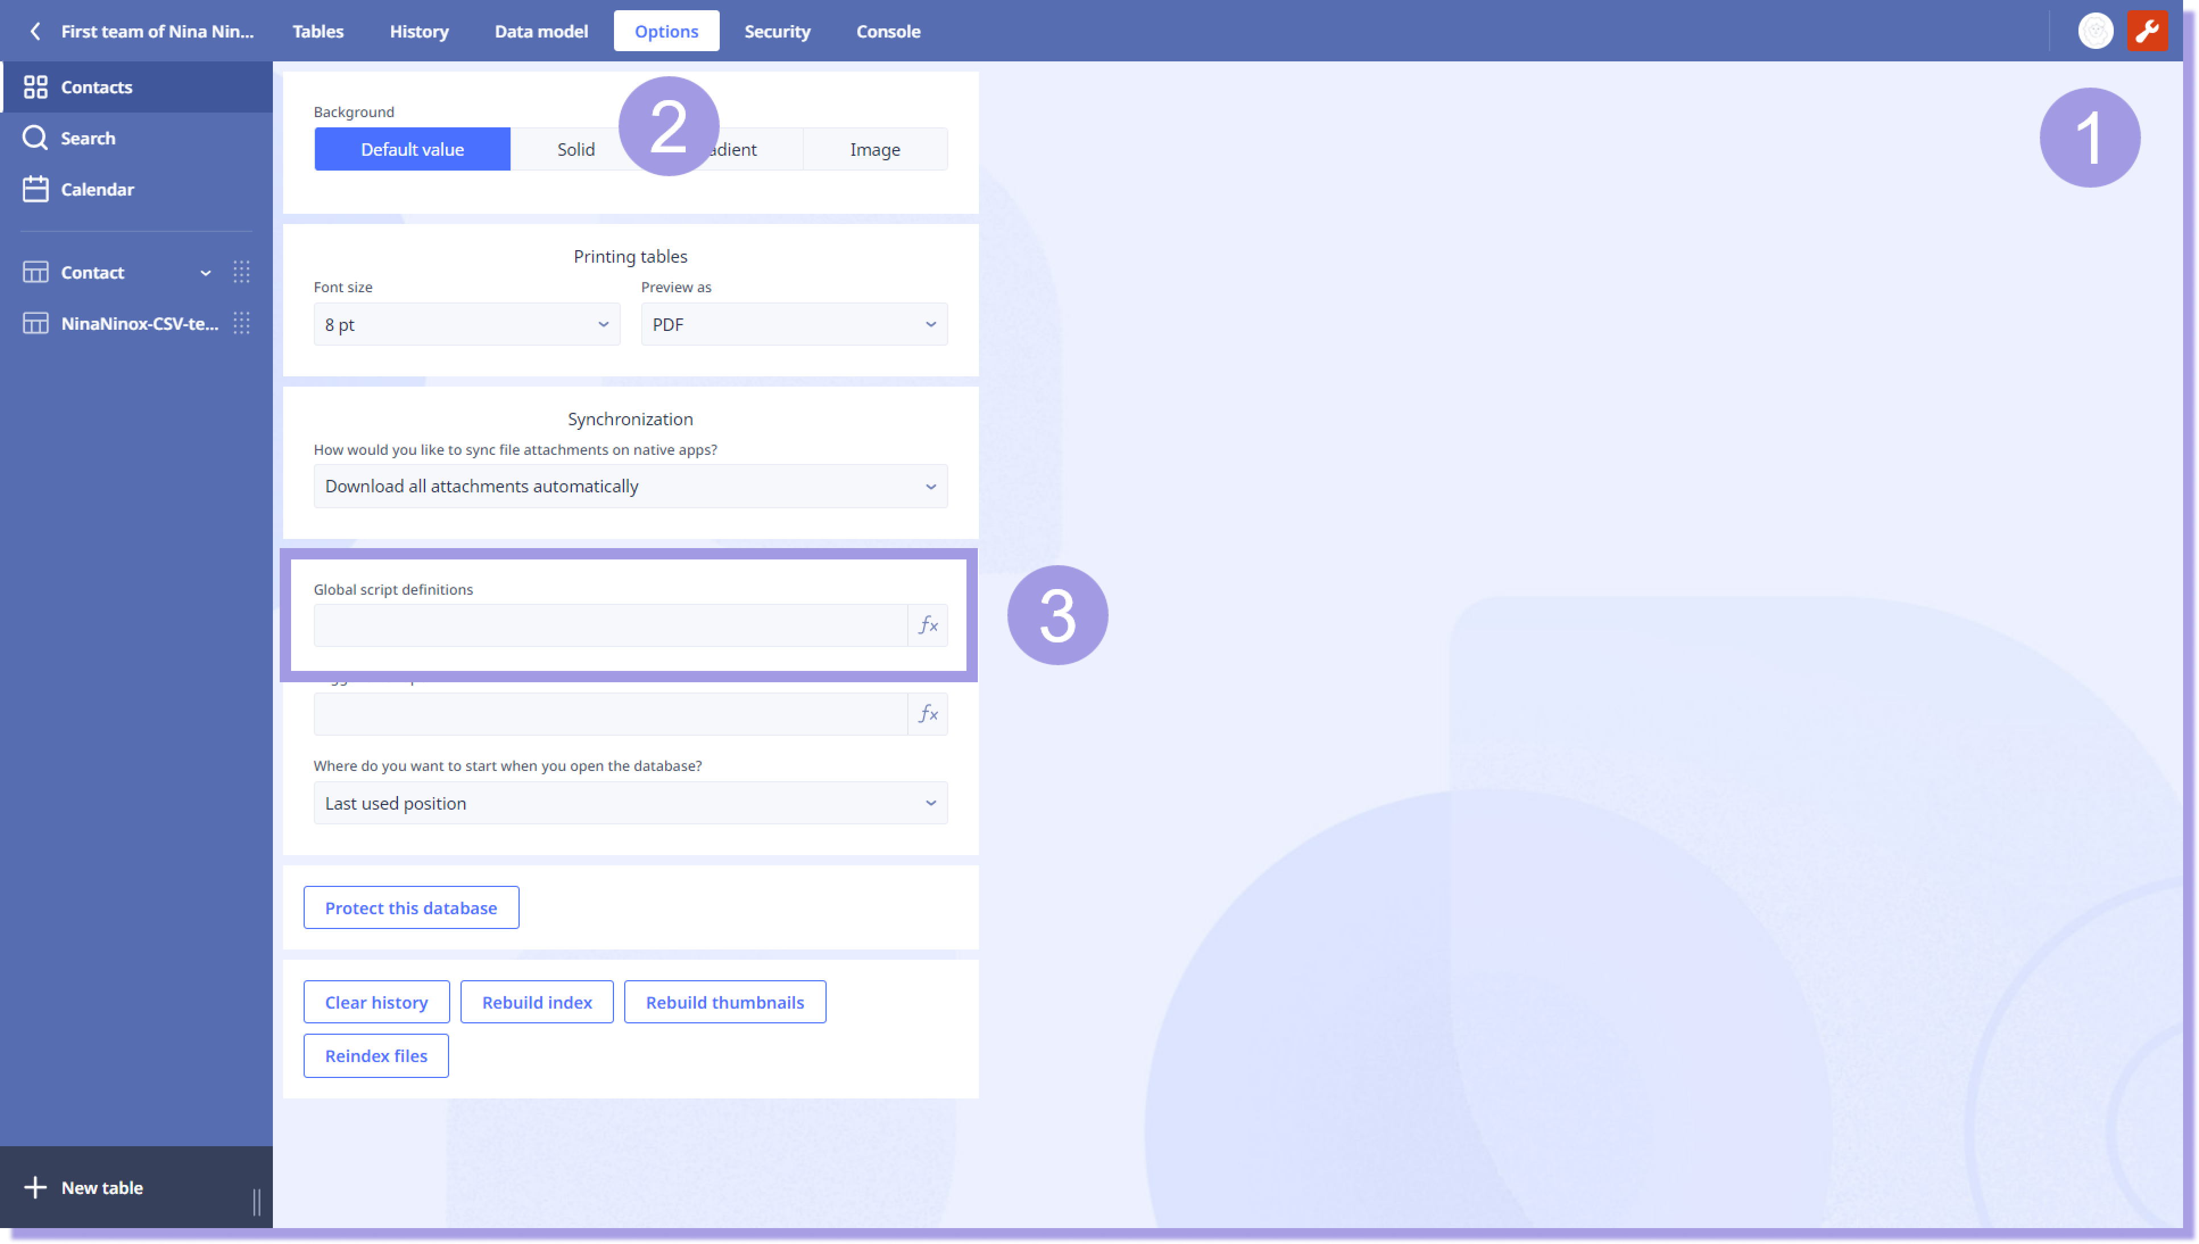Open the Preview as PDF dropdown

[794, 325]
